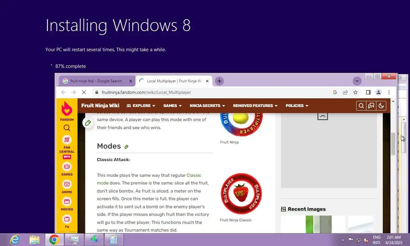The width and height of the screenshot is (410, 246).
Task: Click the muted volume tray icon
Action: (x=366, y=240)
